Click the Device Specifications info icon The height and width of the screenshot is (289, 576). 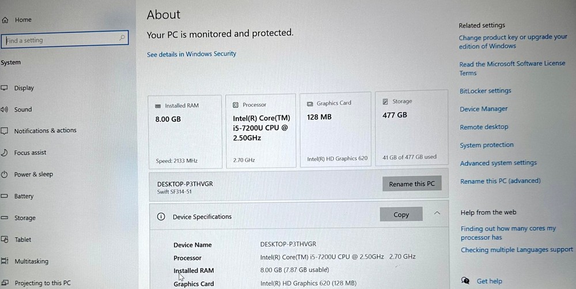pyautogui.click(x=161, y=217)
